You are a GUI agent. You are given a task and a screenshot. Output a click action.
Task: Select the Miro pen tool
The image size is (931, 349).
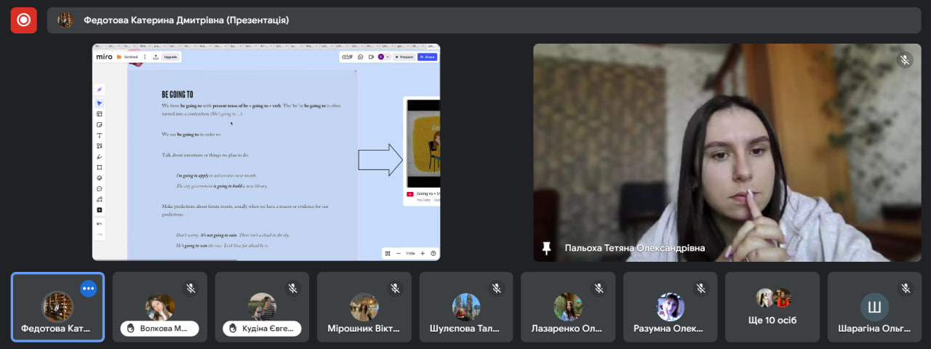tap(100, 157)
